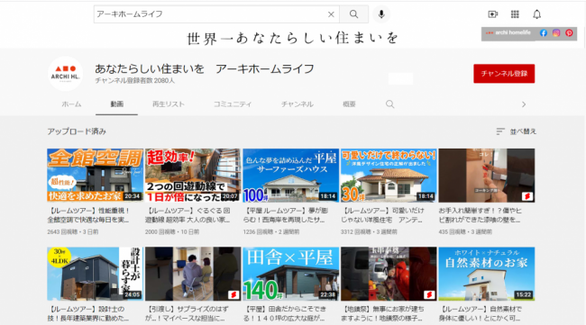Open title 【ルームツアー】性能重視！全館空調
The image size is (586, 325).
tap(88, 215)
